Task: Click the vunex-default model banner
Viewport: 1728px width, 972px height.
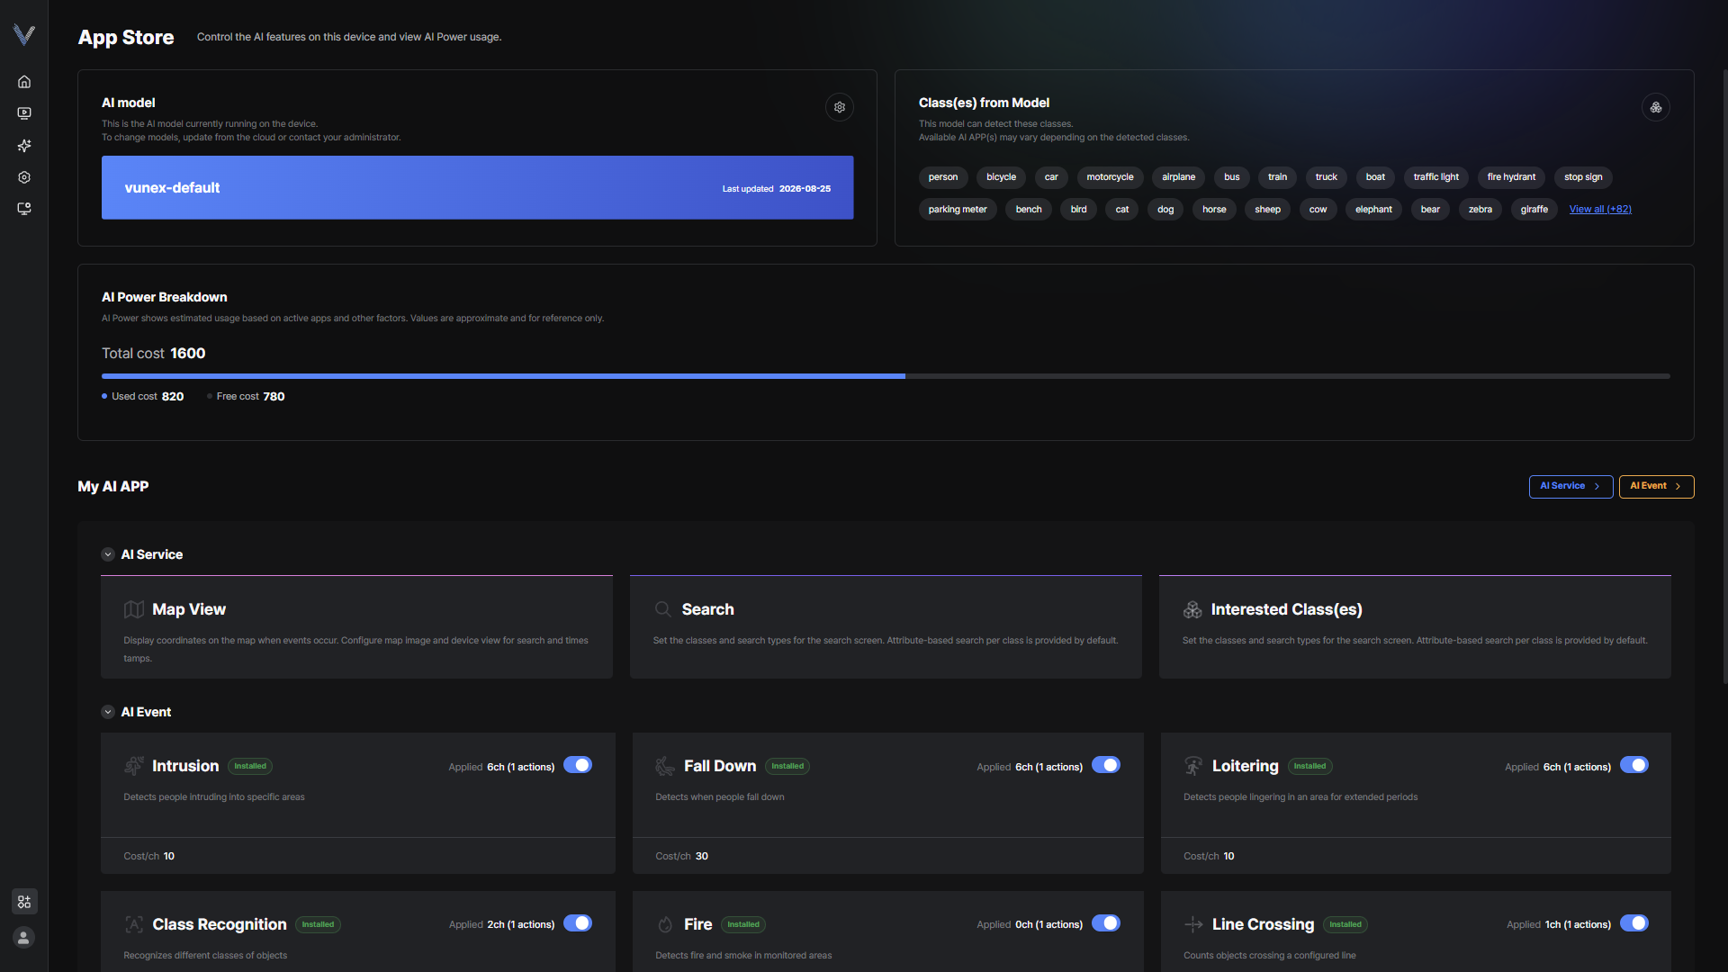Action: coord(477,188)
